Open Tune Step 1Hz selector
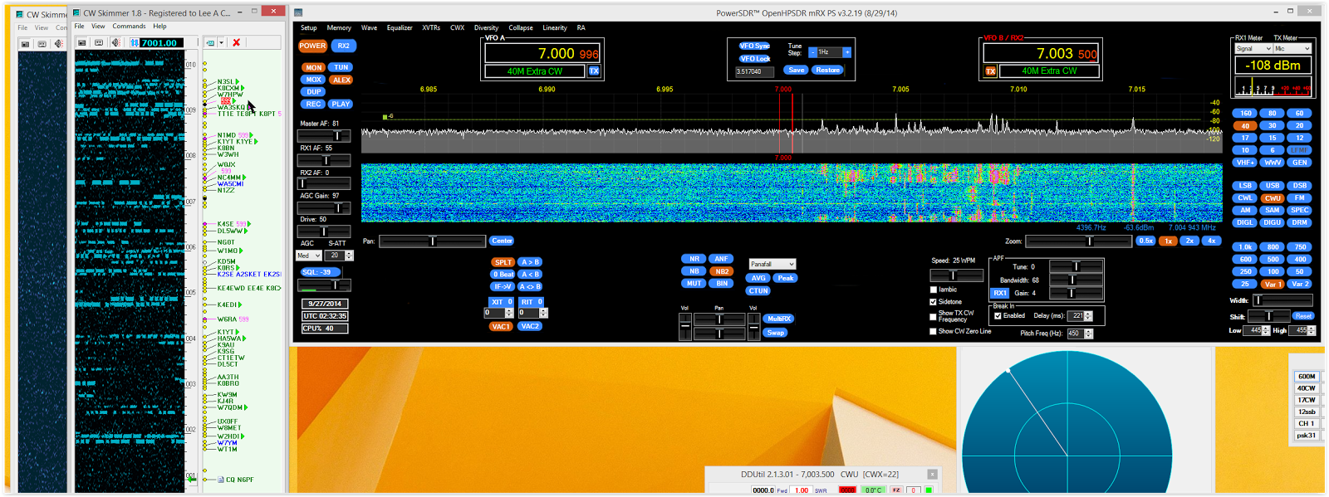This screenshot has width=1329, height=497. tap(830, 52)
